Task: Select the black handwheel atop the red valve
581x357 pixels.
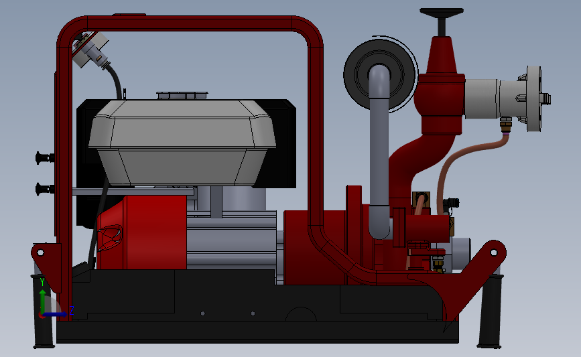Action: [442, 13]
